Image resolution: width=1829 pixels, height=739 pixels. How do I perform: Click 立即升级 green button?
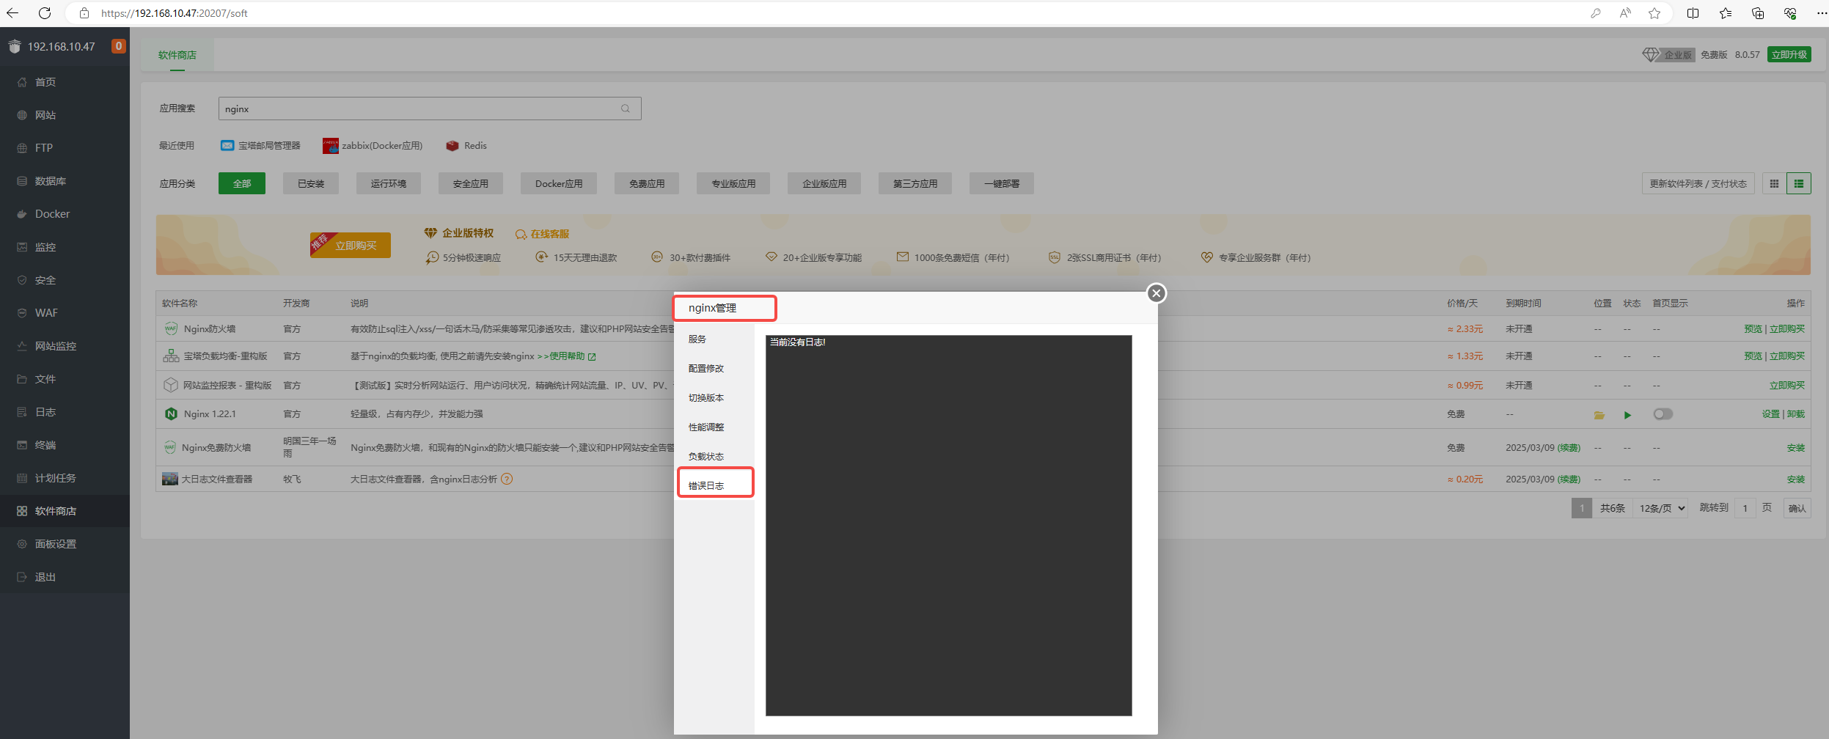click(1789, 55)
